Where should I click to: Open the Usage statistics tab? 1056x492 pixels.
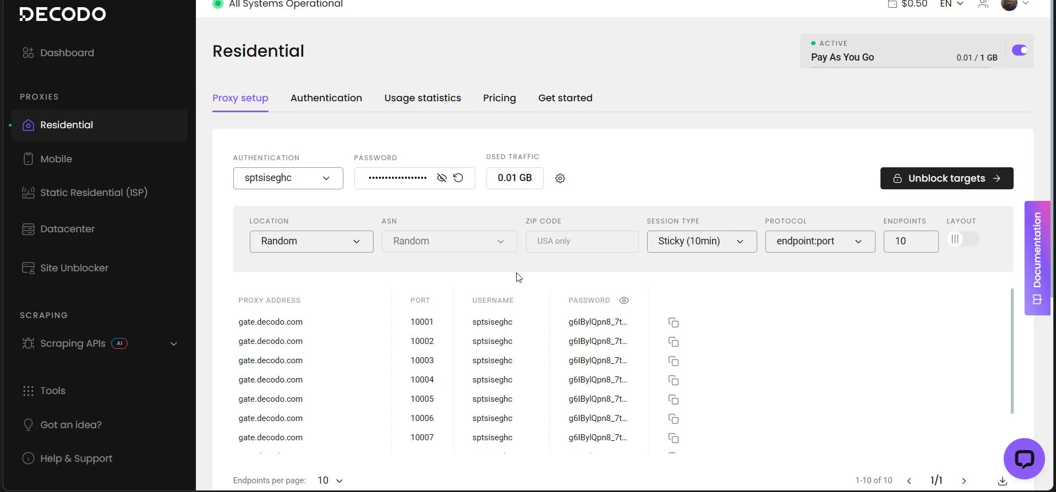coord(423,98)
